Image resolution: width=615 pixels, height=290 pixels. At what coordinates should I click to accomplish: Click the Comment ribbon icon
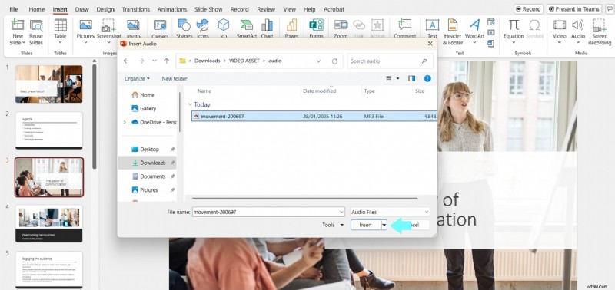[404, 25]
